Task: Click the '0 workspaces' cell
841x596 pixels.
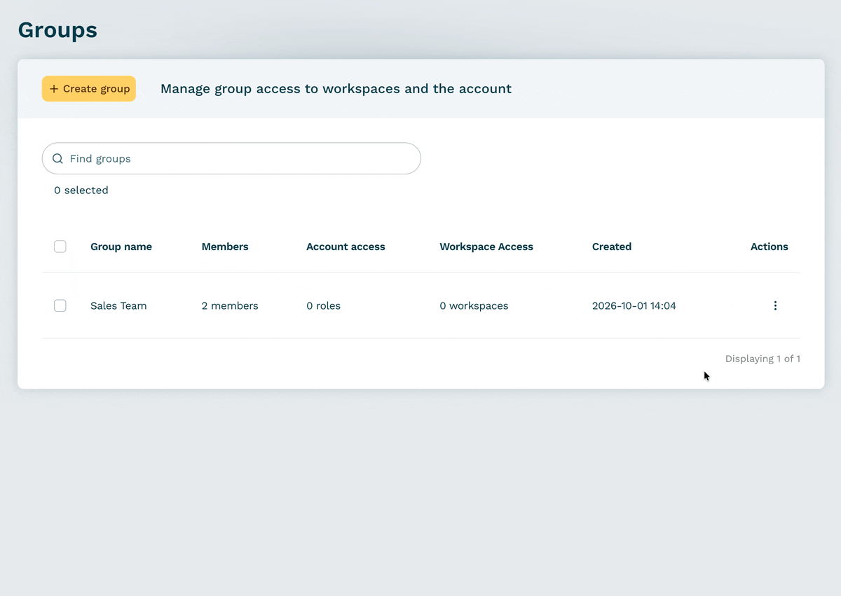Action: click(474, 306)
